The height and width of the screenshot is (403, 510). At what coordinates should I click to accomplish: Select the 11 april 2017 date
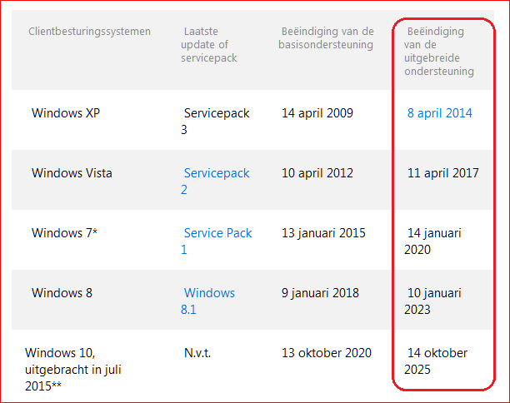click(x=442, y=173)
